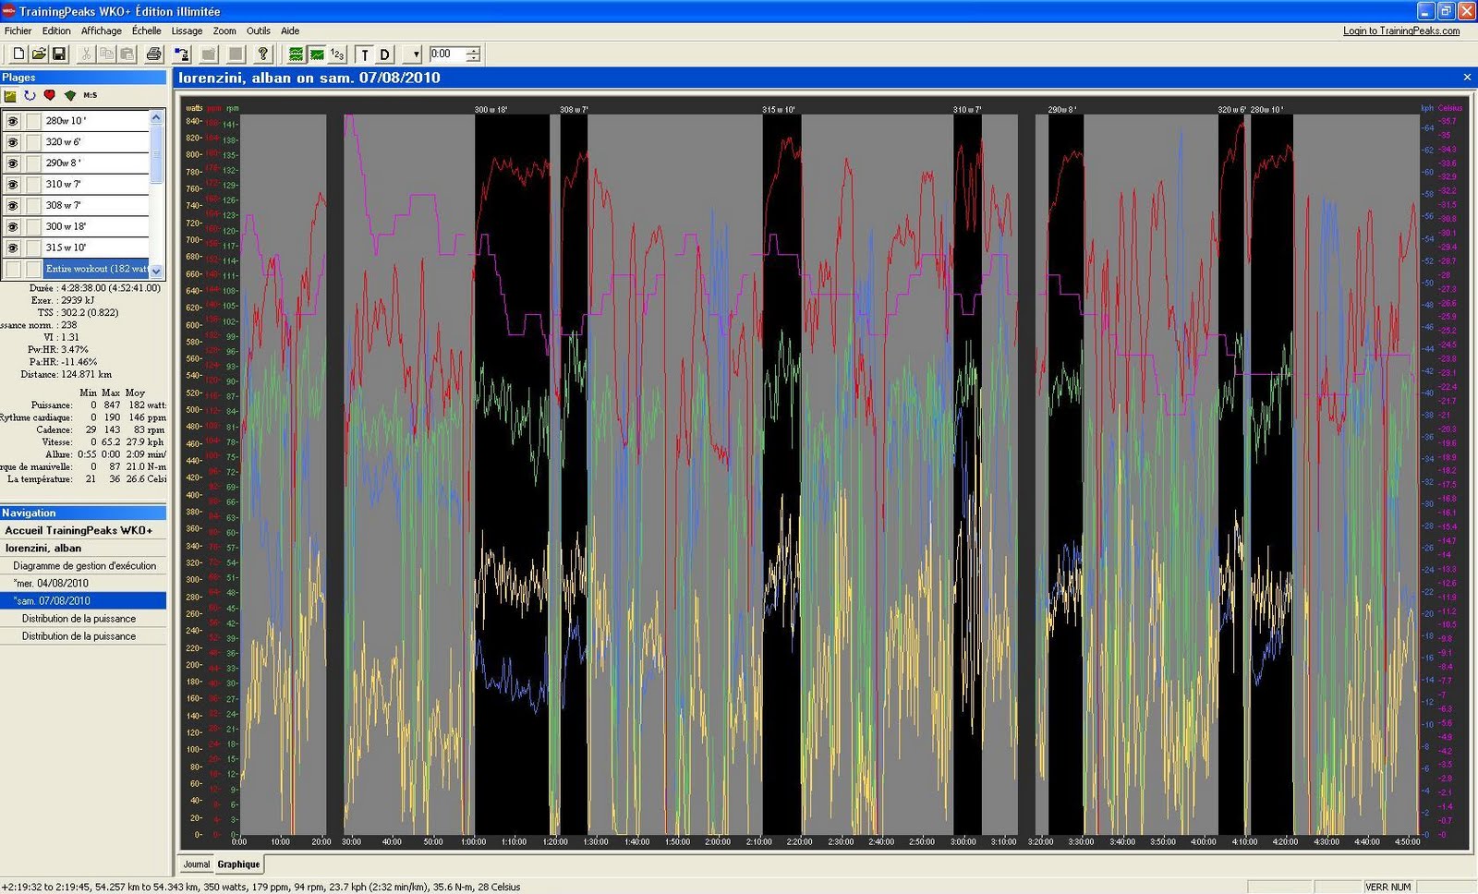This screenshot has width=1478, height=894.
Task: Click the 0:00 time input field
Action: click(448, 54)
